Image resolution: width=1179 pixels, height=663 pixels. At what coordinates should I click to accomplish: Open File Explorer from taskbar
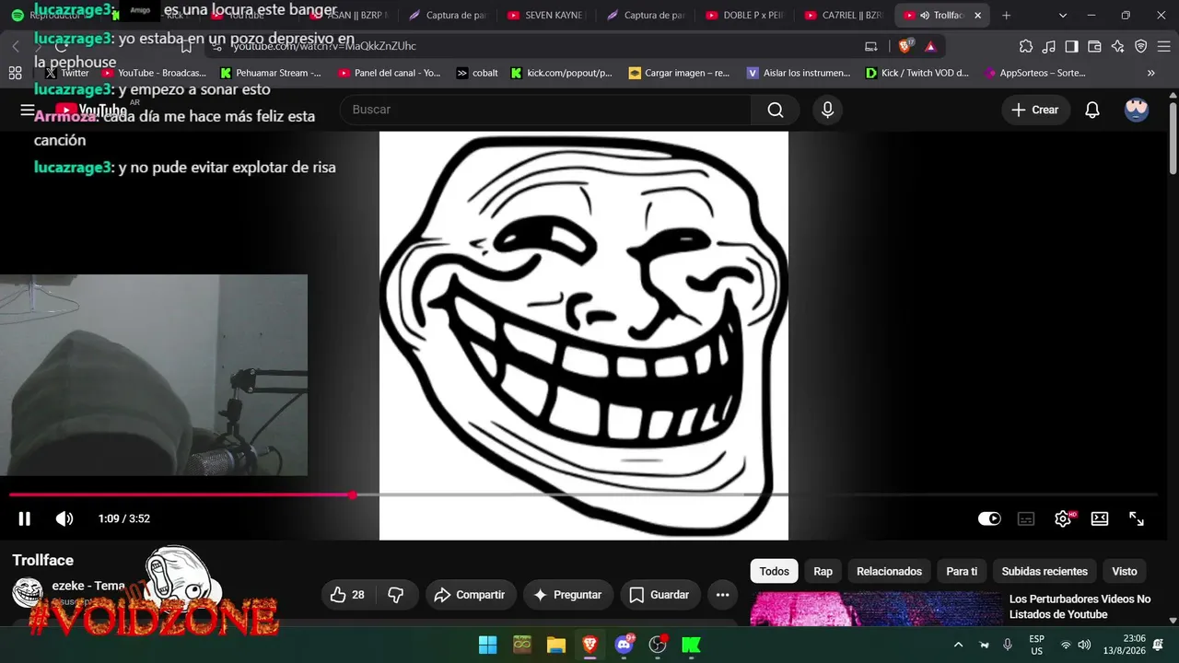555,645
